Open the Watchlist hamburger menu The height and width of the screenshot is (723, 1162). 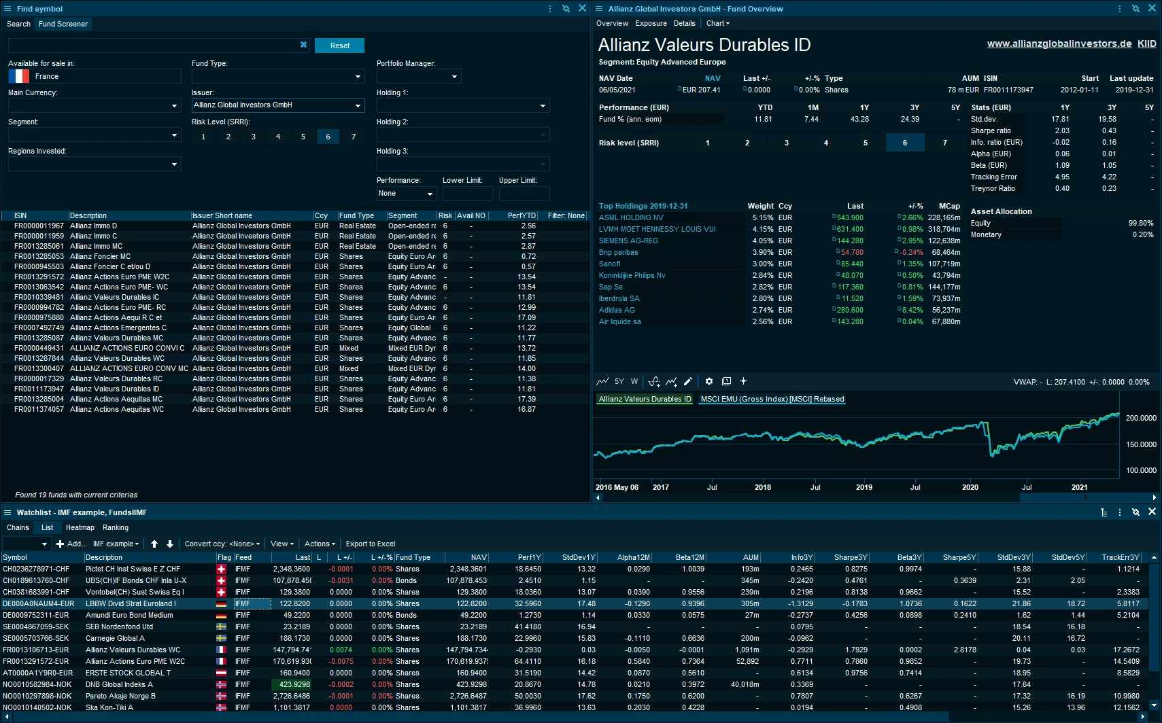point(7,512)
